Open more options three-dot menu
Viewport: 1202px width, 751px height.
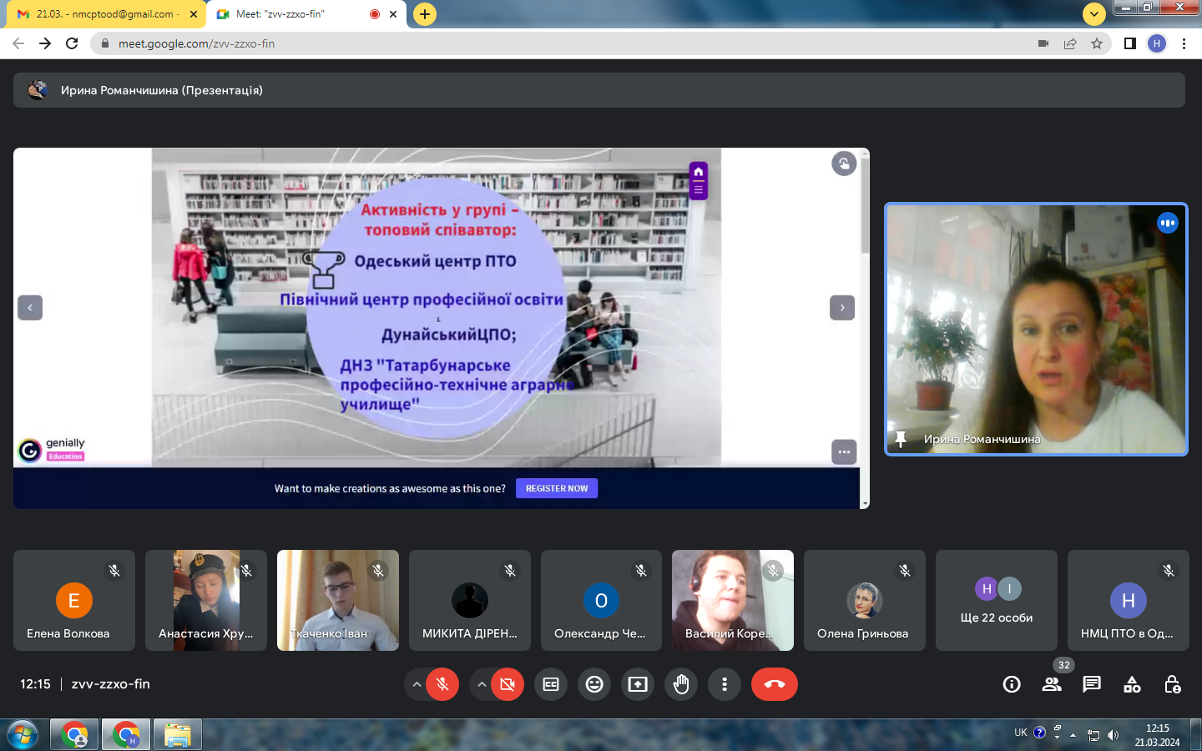(725, 684)
